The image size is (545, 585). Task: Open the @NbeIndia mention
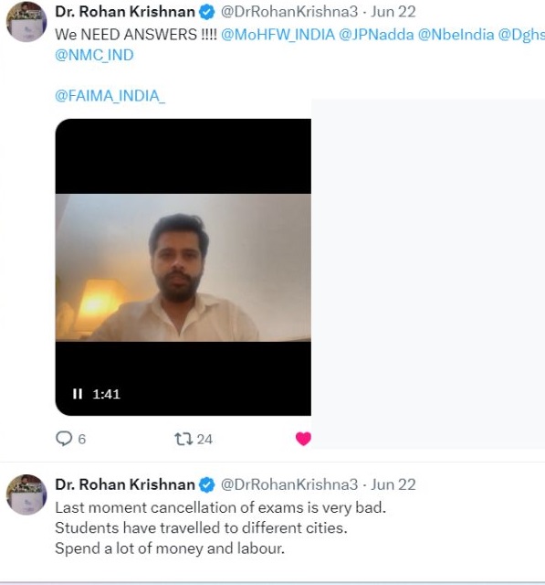tap(456, 35)
